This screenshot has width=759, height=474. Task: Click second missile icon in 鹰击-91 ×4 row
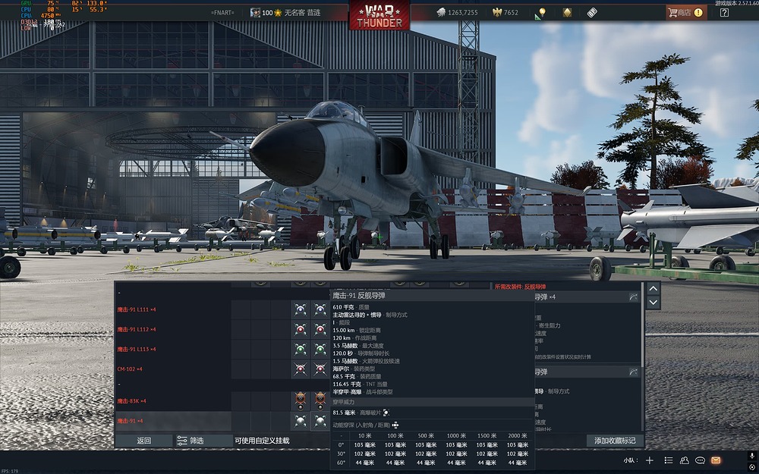tap(320, 421)
